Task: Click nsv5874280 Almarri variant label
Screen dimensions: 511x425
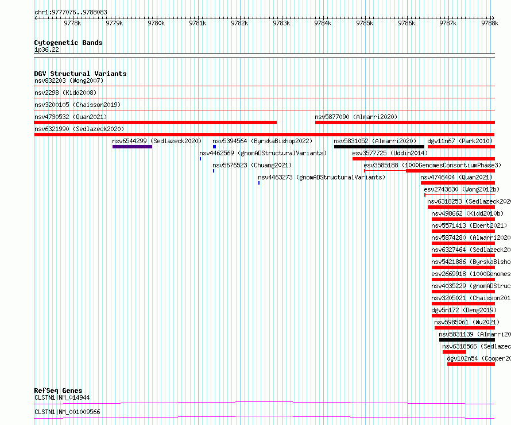Action: (x=471, y=238)
